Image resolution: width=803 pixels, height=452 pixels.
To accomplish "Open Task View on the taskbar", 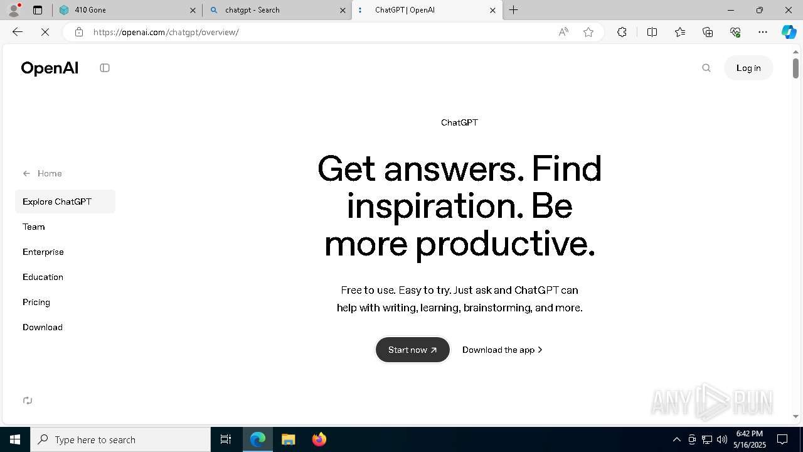I will [226, 439].
